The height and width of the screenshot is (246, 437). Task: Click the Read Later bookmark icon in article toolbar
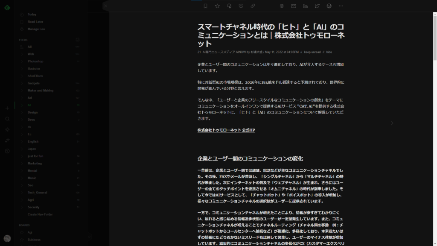tap(205, 6)
